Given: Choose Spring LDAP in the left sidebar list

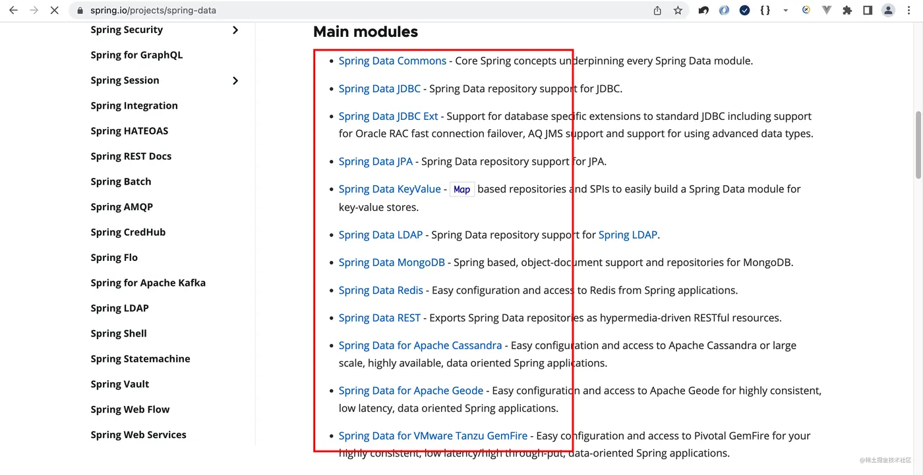Looking at the screenshot, I should coord(119,308).
